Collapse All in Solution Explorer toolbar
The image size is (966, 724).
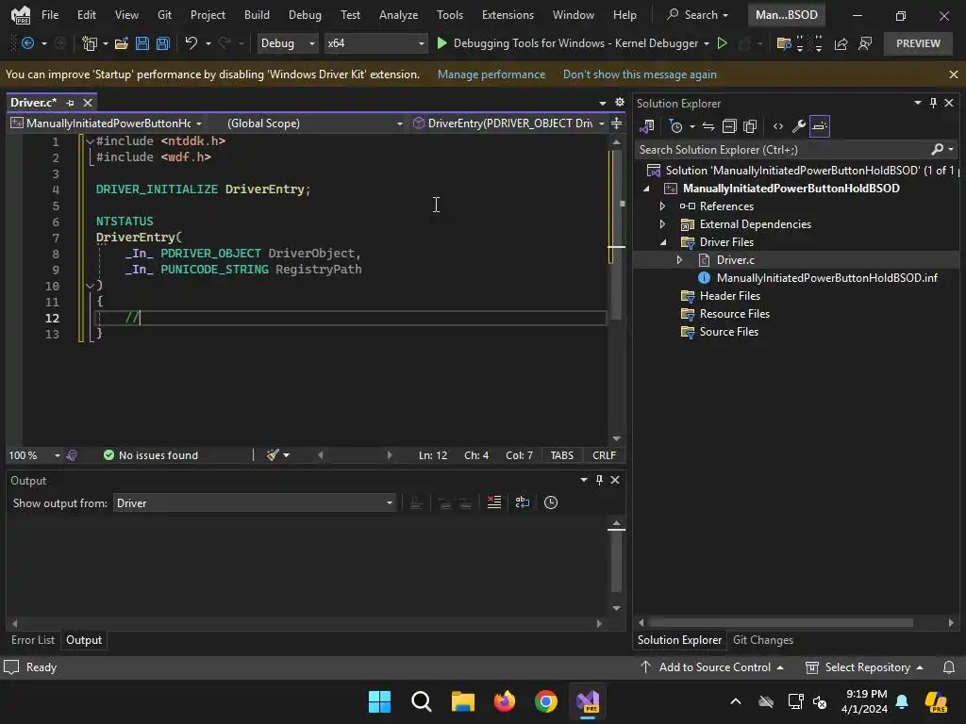click(x=729, y=126)
